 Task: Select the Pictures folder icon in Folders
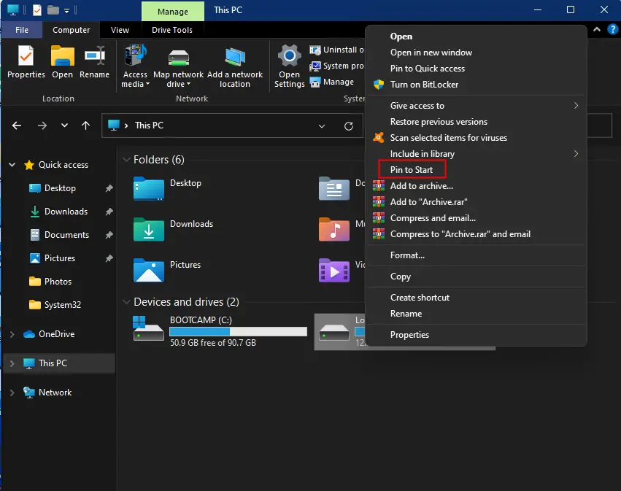click(149, 270)
